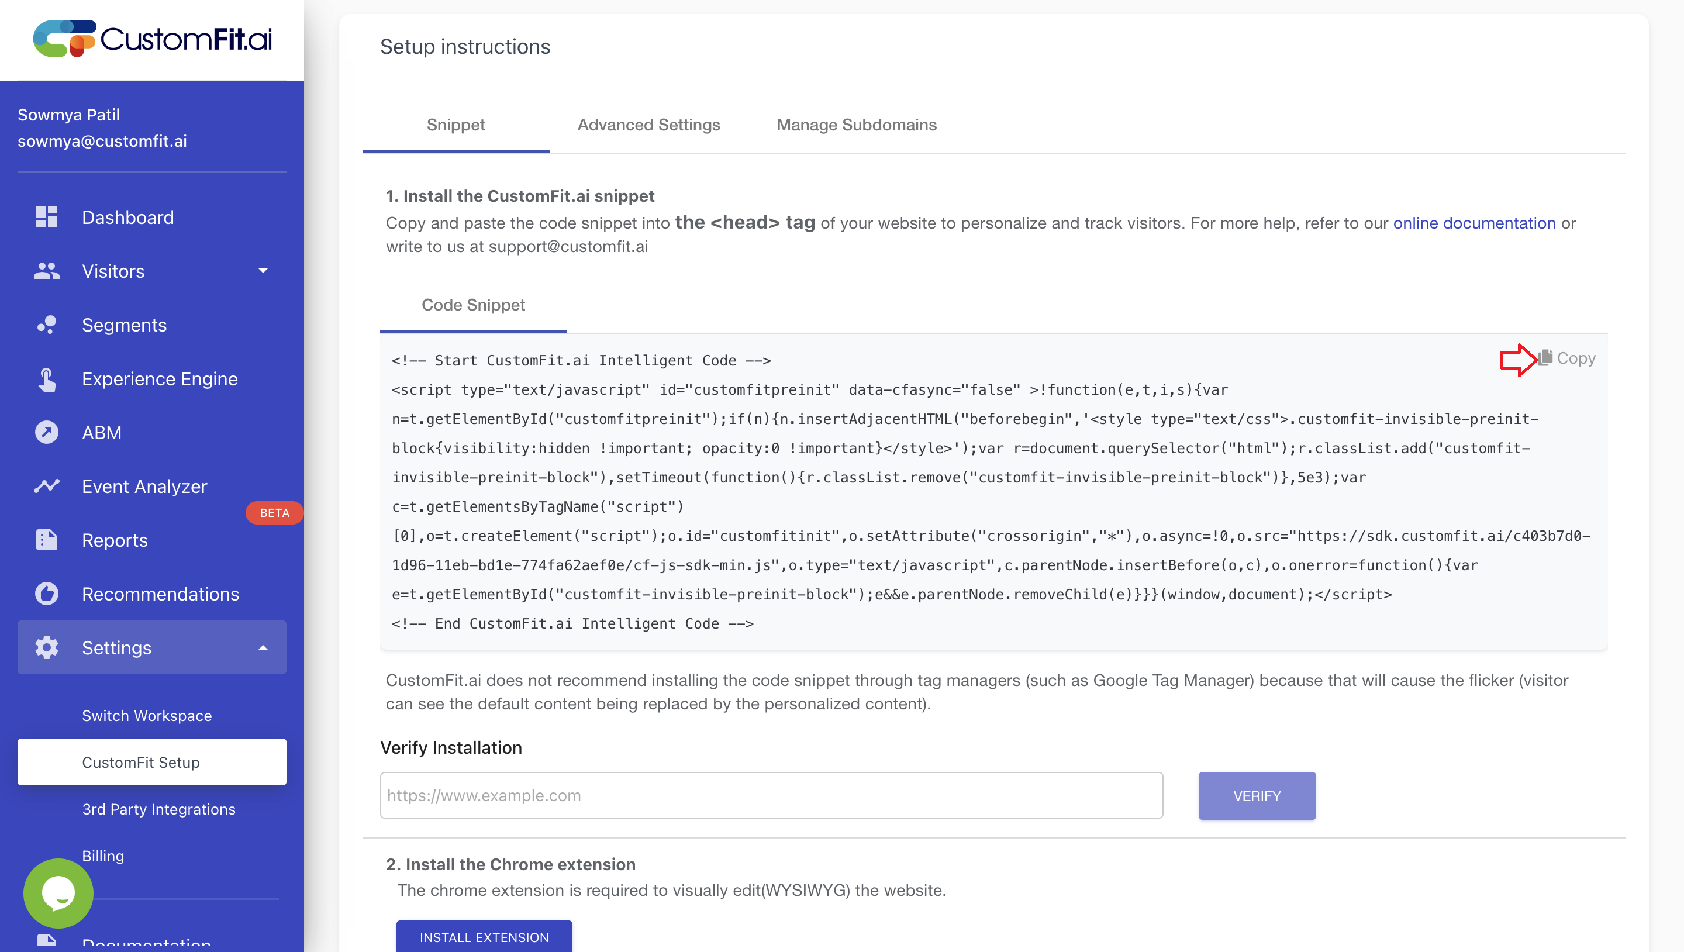
Task: Click the Experience Engine touch icon
Action: [46, 380]
